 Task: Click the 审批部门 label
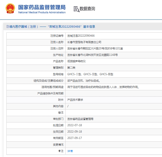[58, 119]
